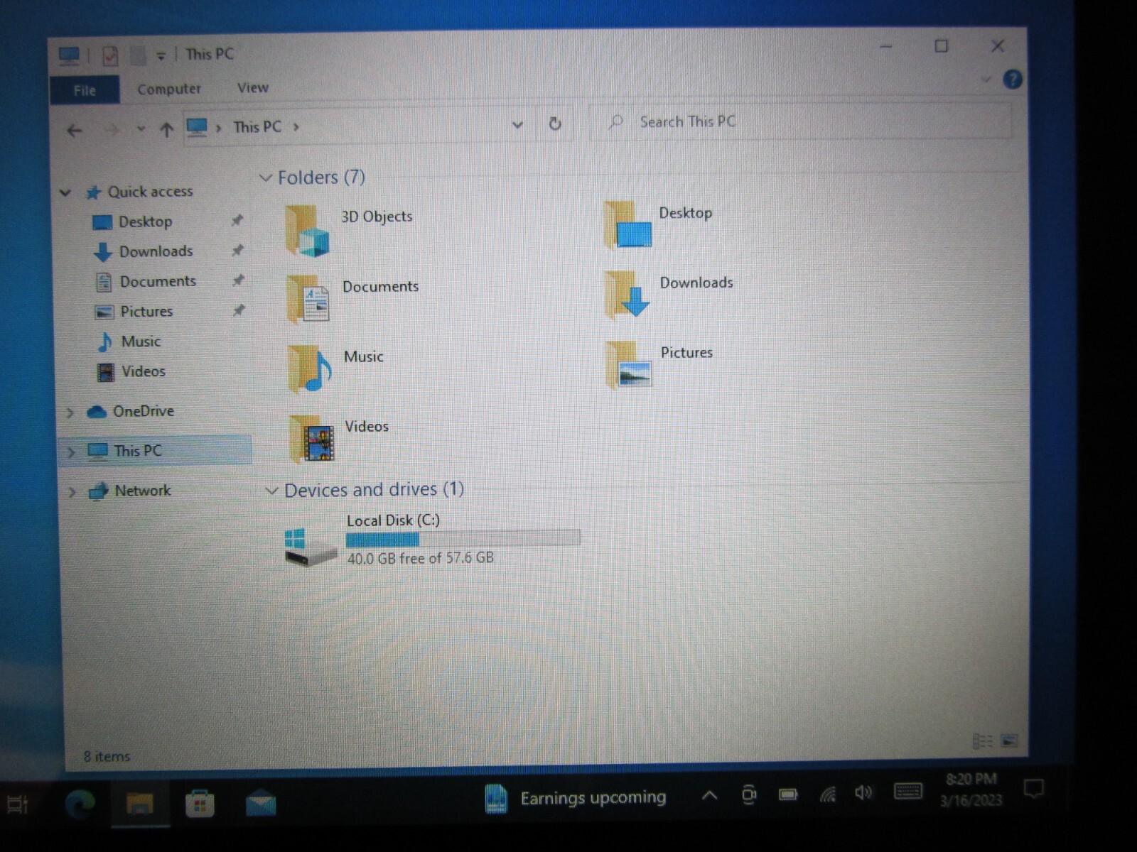Select Network in navigation pane
Viewport: 1137px width, 852px height.
coord(142,491)
